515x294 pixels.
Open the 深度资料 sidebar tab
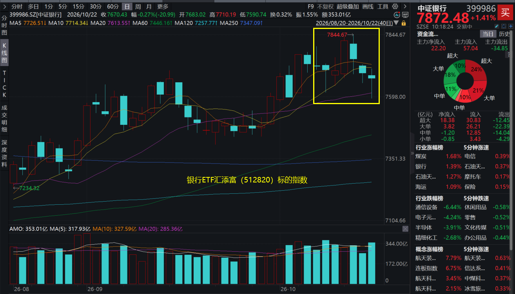(x=4, y=153)
